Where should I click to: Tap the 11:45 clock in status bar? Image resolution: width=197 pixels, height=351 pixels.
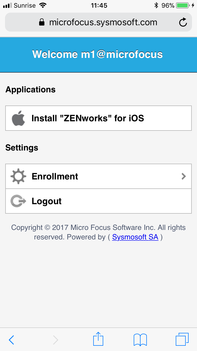click(x=99, y=5)
